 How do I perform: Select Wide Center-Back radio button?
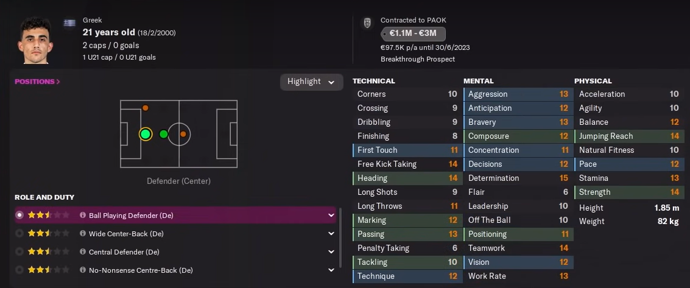19,234
